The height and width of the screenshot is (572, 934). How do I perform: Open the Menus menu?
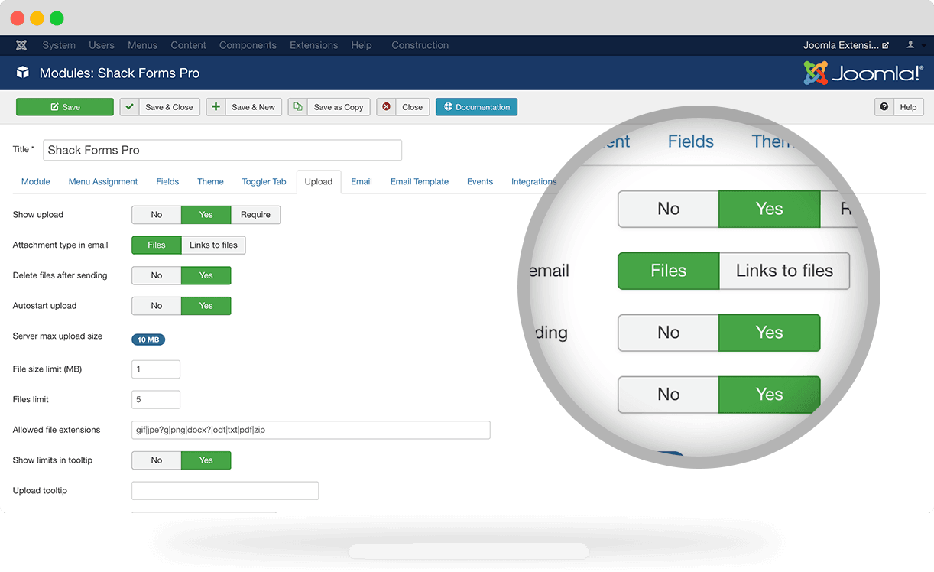(142, 45)
